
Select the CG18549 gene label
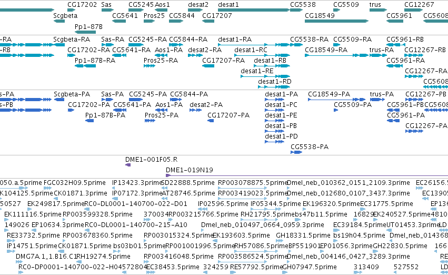(320, 16)
